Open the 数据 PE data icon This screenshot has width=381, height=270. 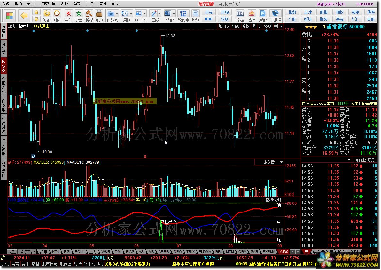pos(240,16)
